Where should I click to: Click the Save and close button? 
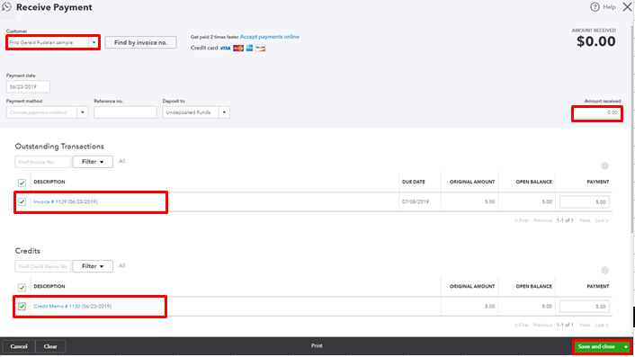596,347
